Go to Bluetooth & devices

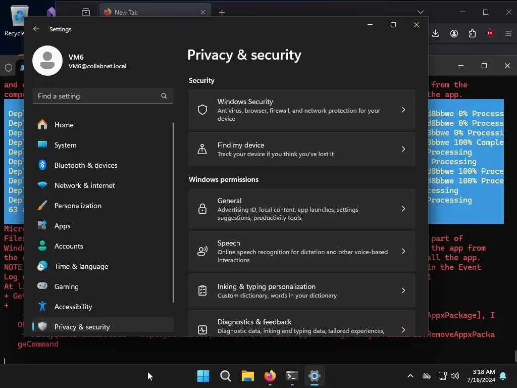103,165
